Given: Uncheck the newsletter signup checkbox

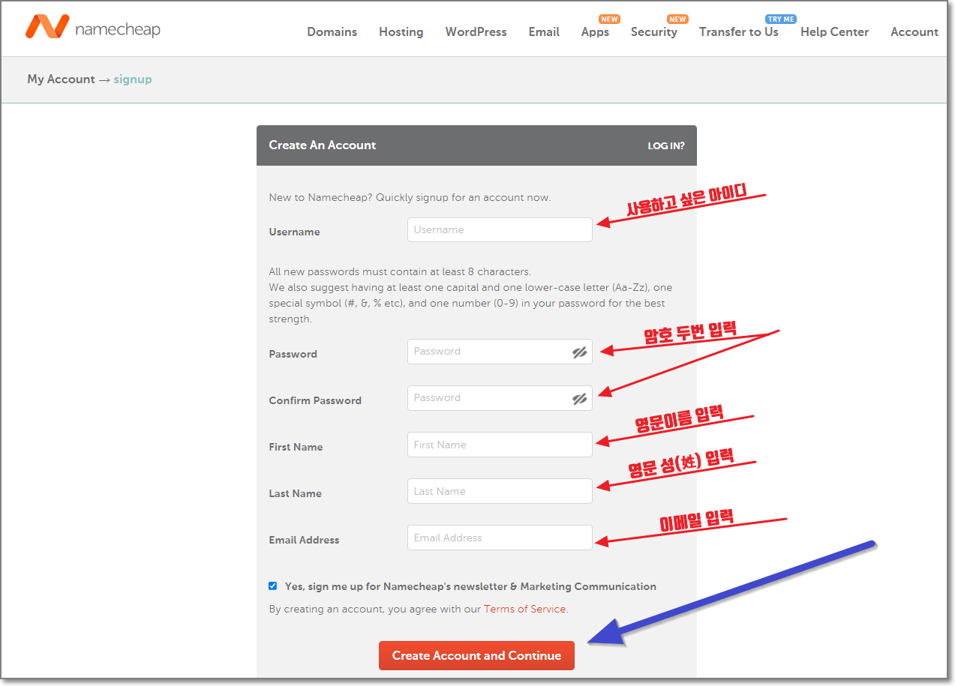Looking at the screenshot, I should tap(273, 586).
